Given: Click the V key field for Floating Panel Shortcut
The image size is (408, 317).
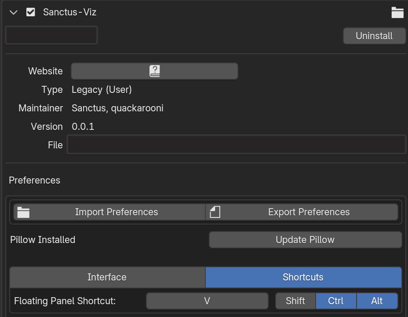Looking at the screenshot, I should click(x=207, y=301).
